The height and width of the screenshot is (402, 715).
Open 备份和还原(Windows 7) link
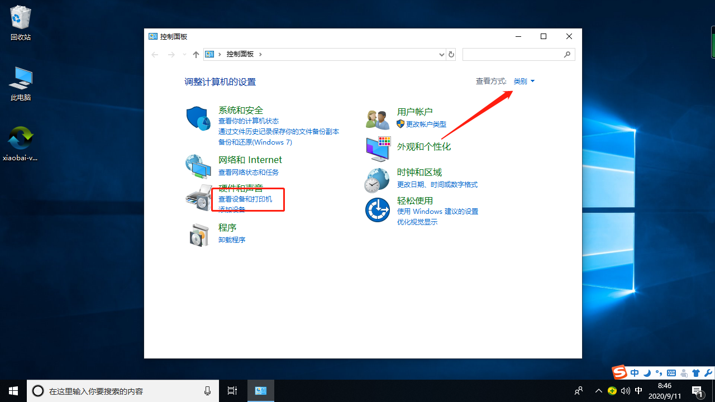tap(255, 142)
